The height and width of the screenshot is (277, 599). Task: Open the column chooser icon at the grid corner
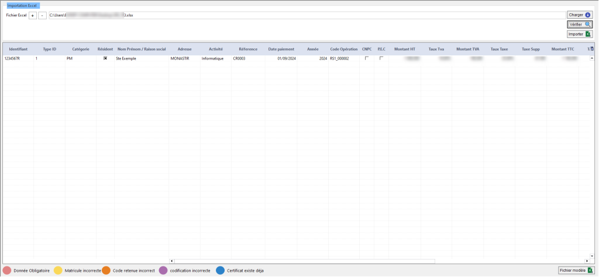590,49
